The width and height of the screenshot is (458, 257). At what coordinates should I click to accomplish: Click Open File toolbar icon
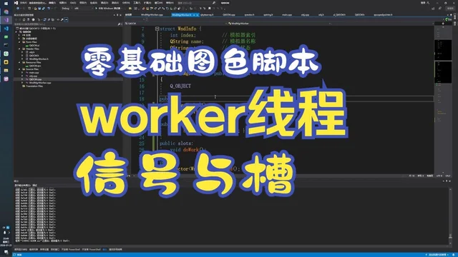pos(35,9)
